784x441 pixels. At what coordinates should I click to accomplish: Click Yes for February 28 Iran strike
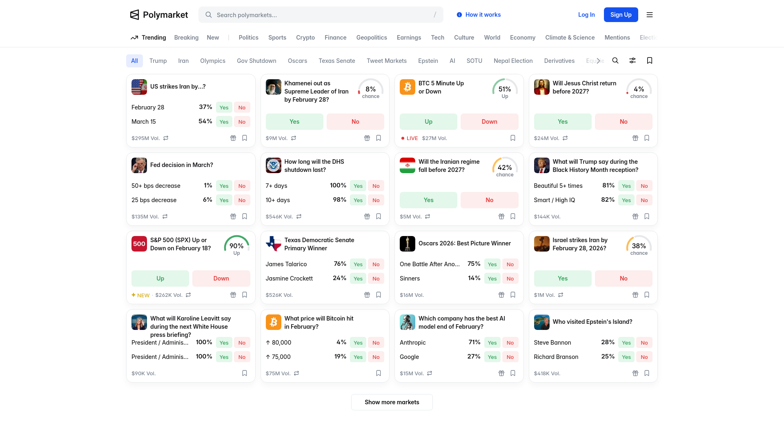tap(224, 107)
